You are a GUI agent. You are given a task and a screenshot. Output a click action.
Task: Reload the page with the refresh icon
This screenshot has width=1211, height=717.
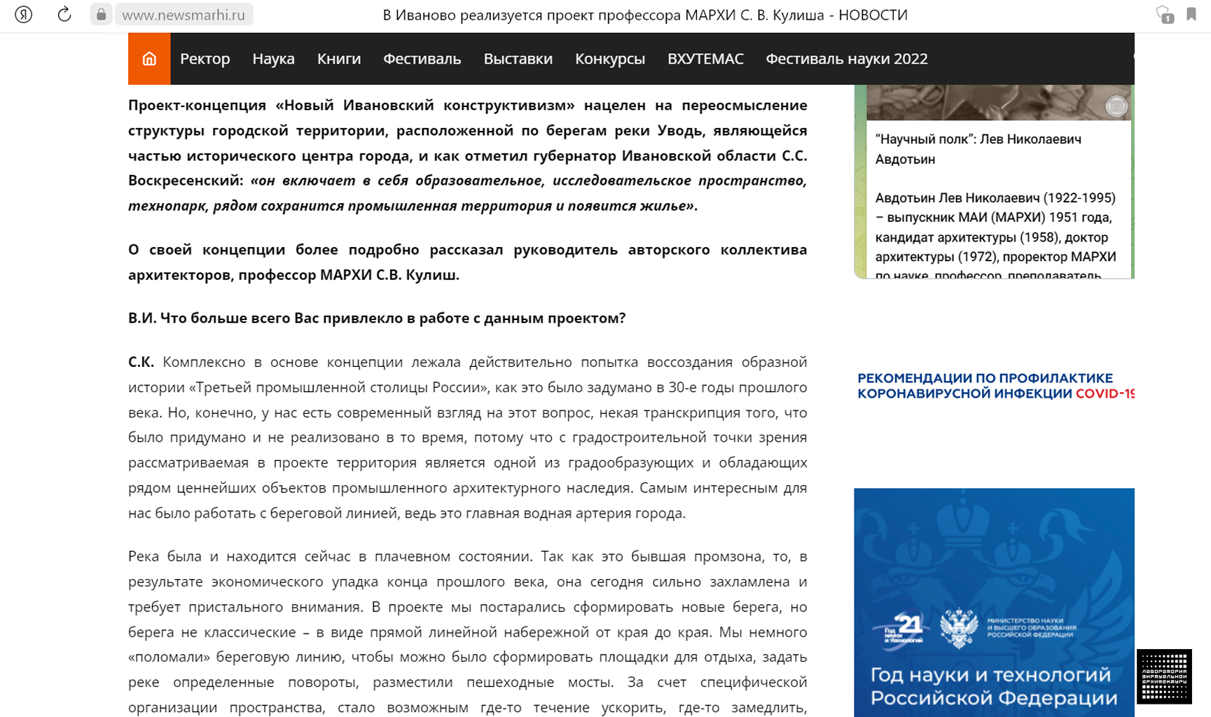(64, 15)
